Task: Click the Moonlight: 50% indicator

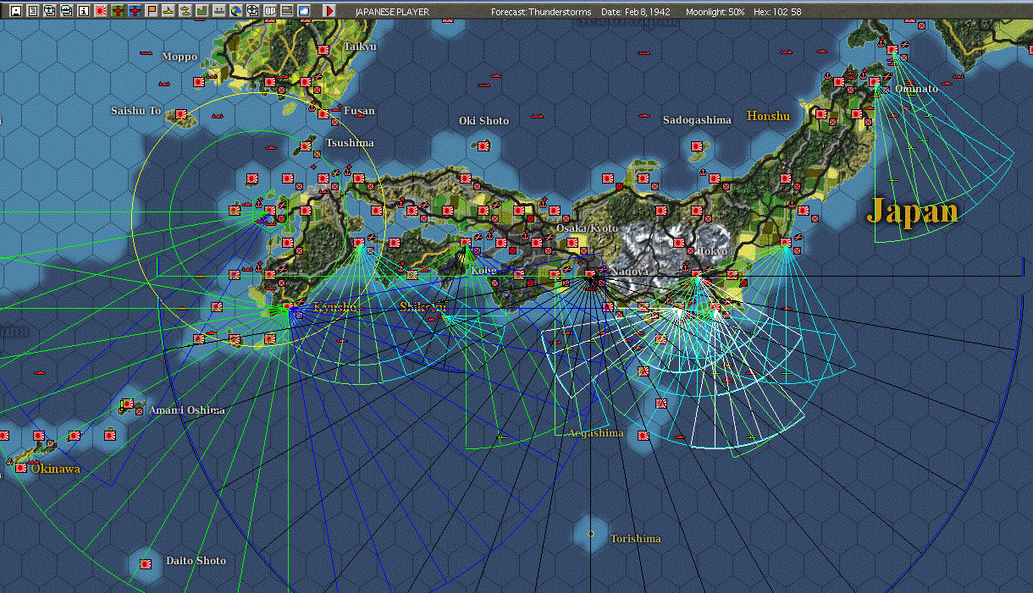Action: click(x=715, y=12)
